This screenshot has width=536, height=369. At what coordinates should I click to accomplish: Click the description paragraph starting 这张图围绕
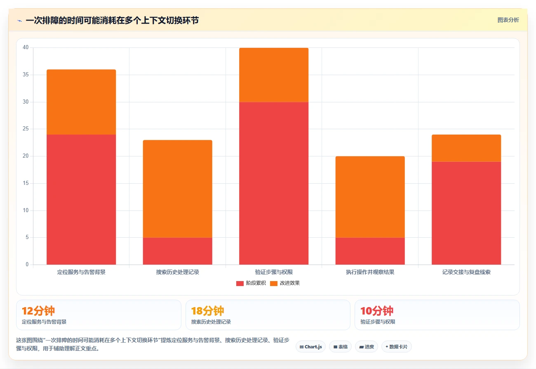(x=153, y=345)
